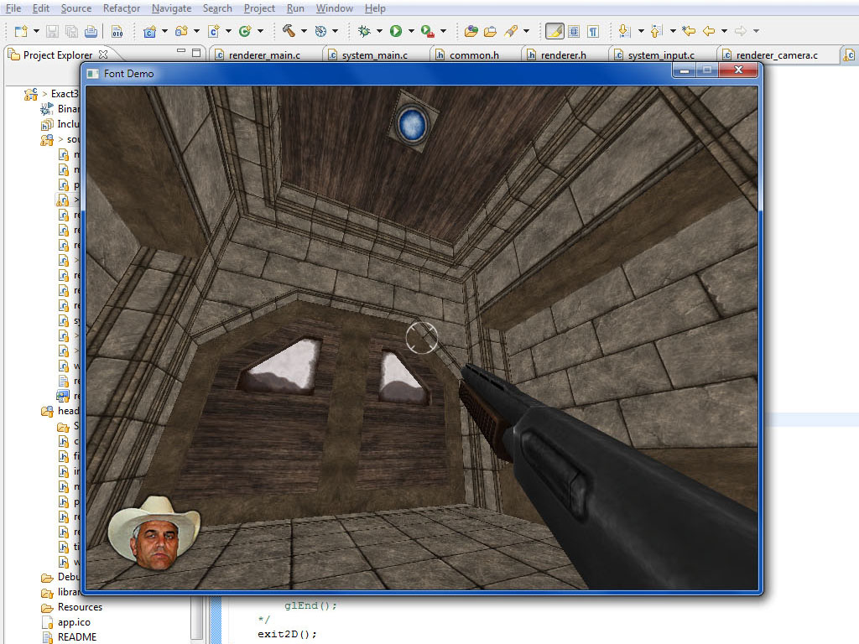Toggle Mark Occurrences highlighter
859x644 pixels.
pos(554,31)
